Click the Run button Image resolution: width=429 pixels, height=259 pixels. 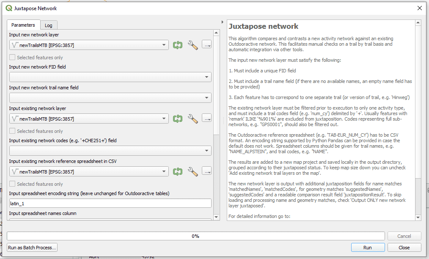click(368, 248)
